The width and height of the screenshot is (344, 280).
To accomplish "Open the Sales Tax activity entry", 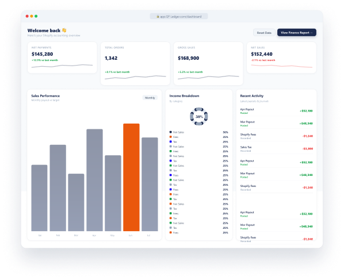I will (277, 149).
